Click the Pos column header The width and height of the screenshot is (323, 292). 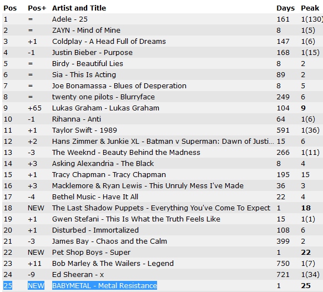click(x=10, y=8)
